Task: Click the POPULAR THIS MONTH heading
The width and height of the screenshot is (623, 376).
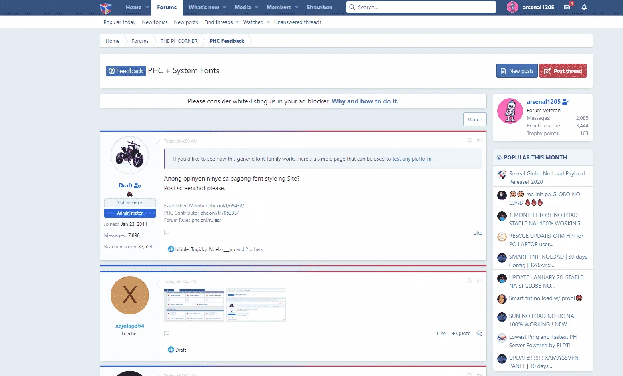Action: point(535,157)
